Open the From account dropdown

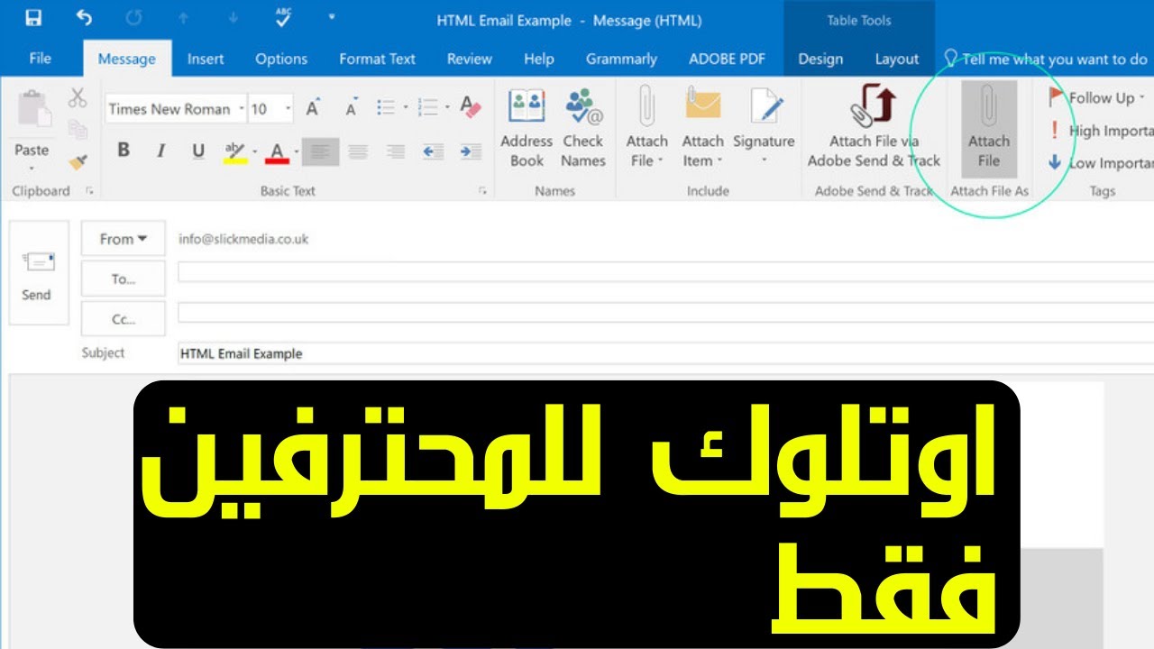pos(124,239)
